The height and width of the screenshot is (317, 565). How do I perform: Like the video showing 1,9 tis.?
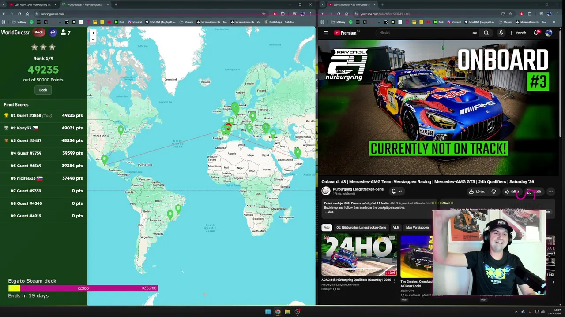point(477,192)
